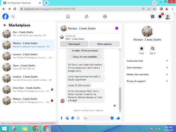Click the zoom magnifier icon in address bar

point(143,9)
